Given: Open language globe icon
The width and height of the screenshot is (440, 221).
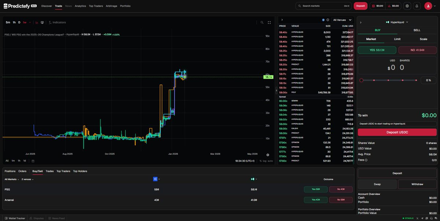Looking at the screenshot, I should pyautogui.click(x=407, y=6).
